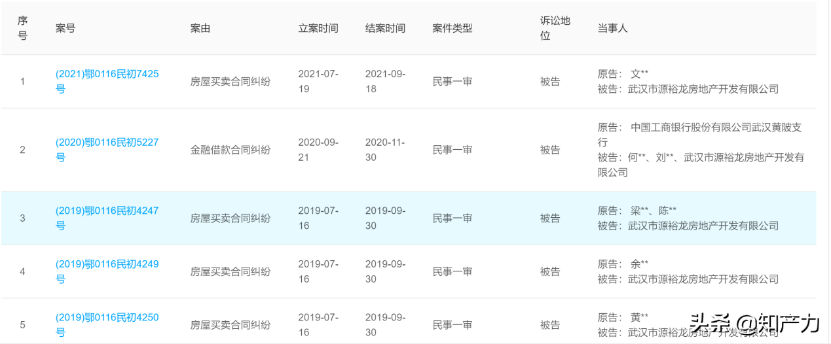Click the 结案时间 column header

pos(386,28)
